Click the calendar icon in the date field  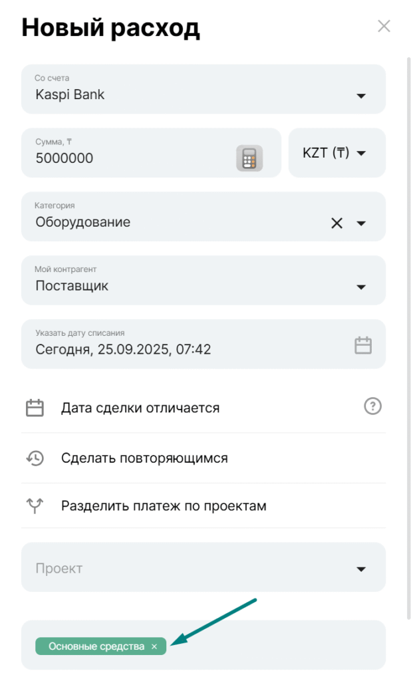point(362,345)
